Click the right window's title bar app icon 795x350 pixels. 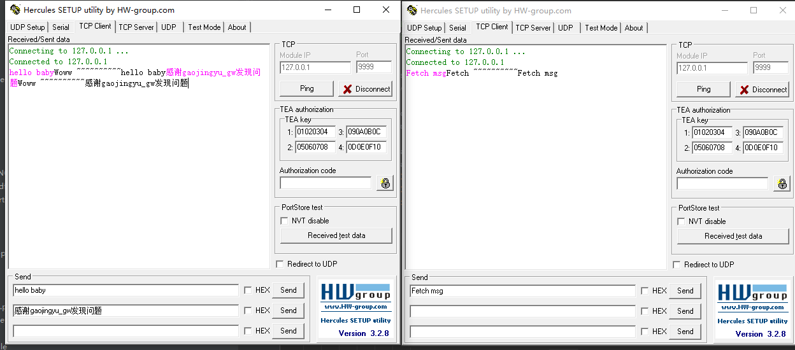(x=412, y=11)
